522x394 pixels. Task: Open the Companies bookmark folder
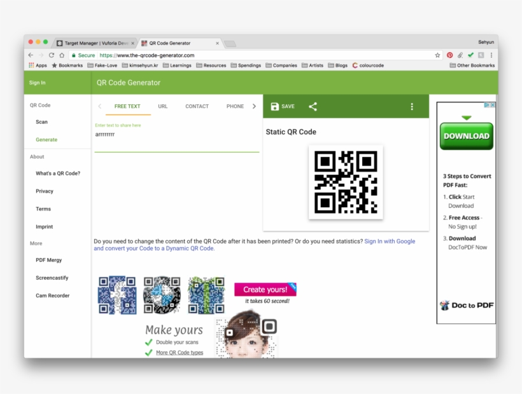click(x=281, y=65)
